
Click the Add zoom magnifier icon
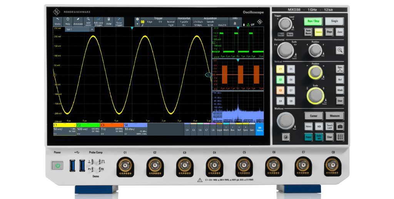click(x=88, y=21)
